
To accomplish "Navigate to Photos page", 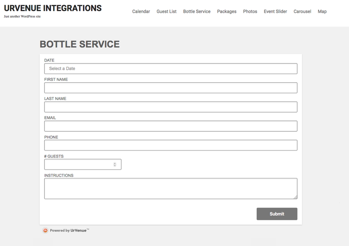I will tap(250, 11).
